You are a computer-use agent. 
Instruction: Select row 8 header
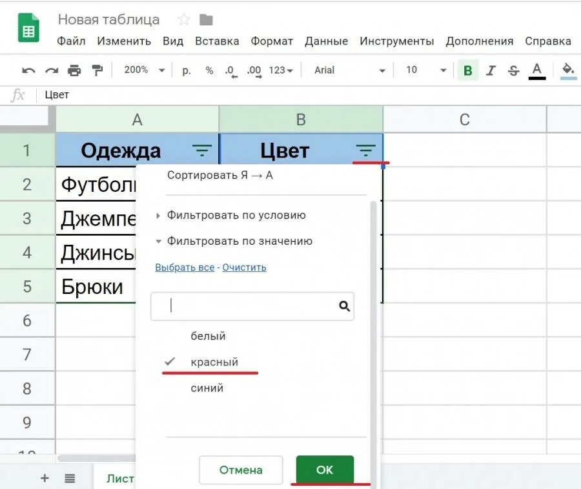pyautogui.click(x=26, y=388)
